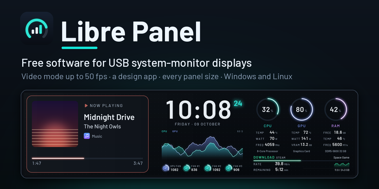Click the Steam download progress bar
379x189 pixels.
(x=301, y=161)
